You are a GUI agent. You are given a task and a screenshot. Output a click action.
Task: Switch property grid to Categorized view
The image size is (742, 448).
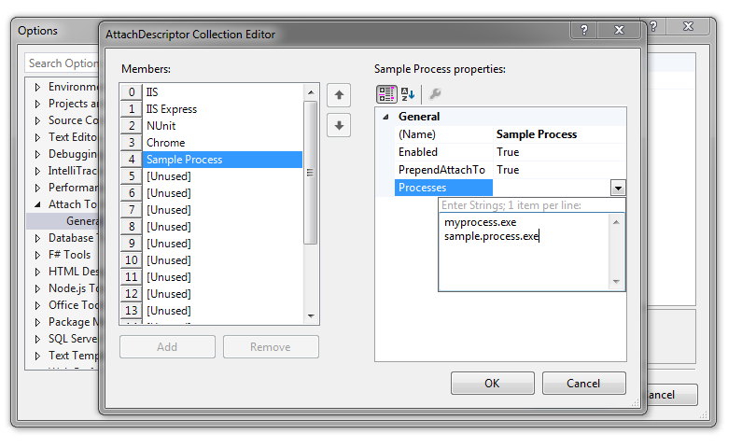386,93
